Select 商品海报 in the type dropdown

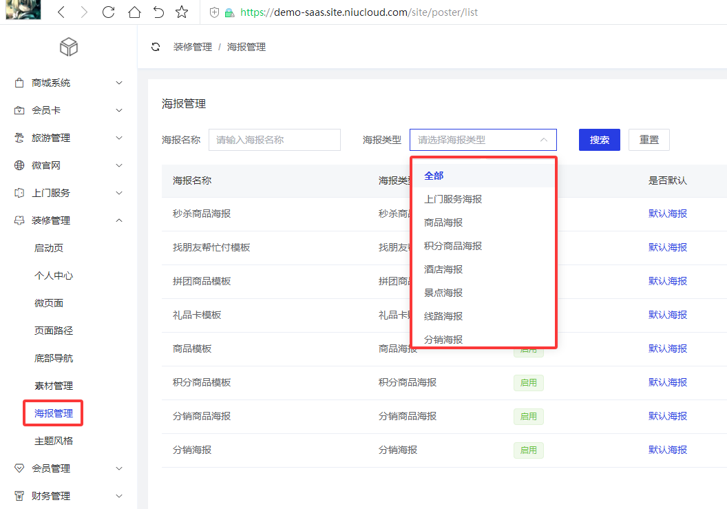pyautogui.click(x=443, y=222)
